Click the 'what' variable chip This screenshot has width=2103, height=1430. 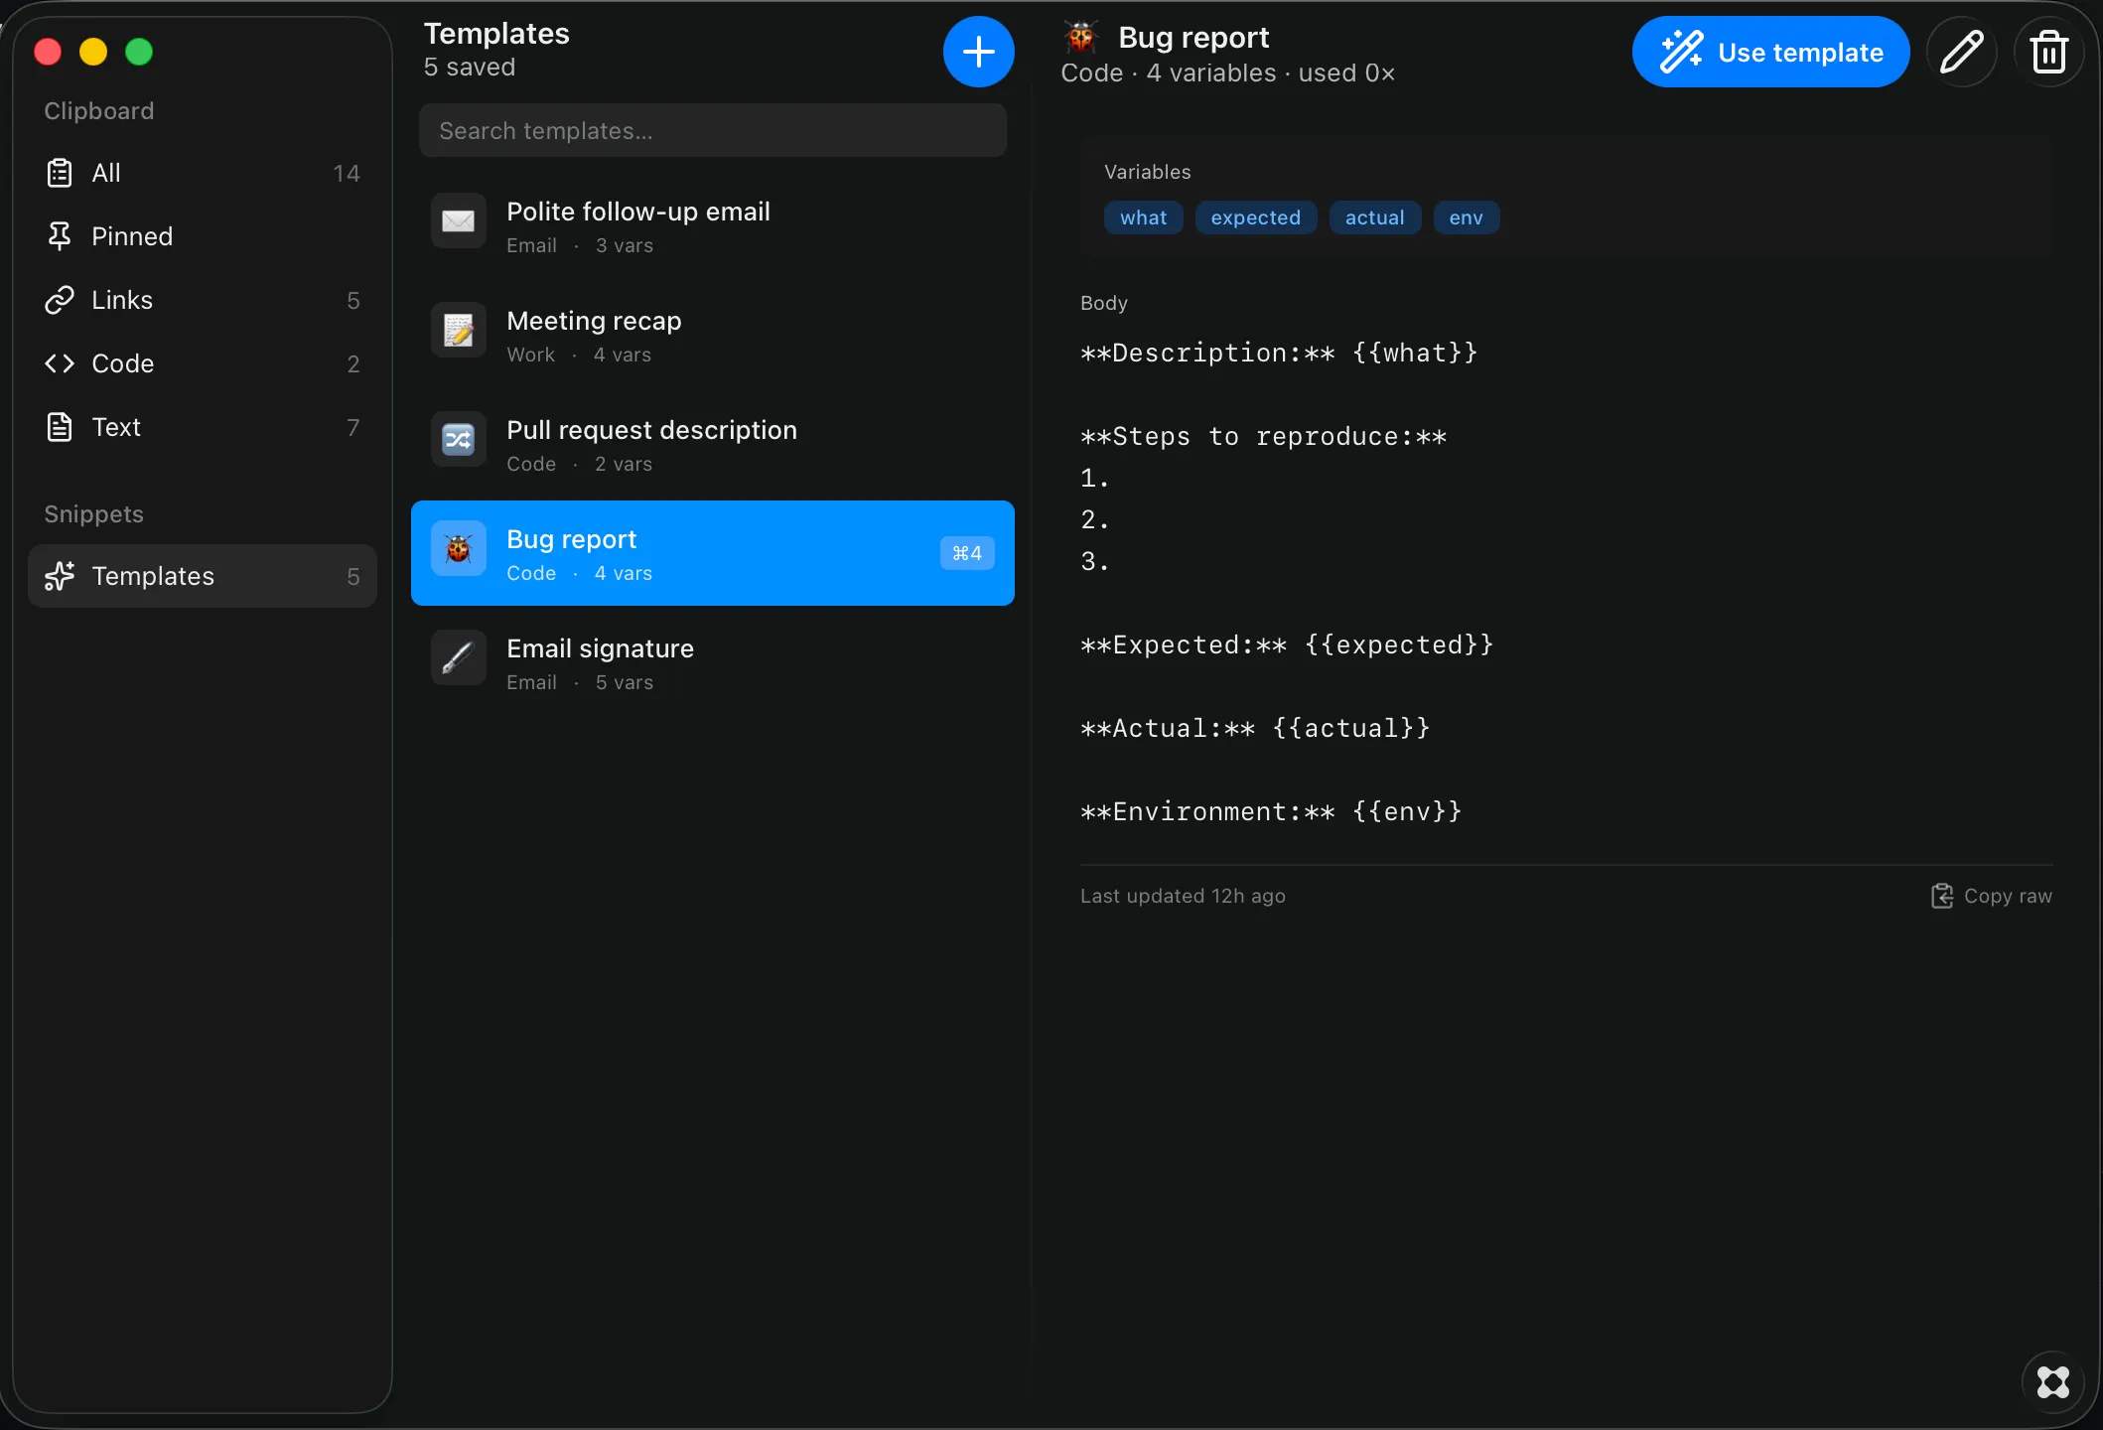(1144, 217)
